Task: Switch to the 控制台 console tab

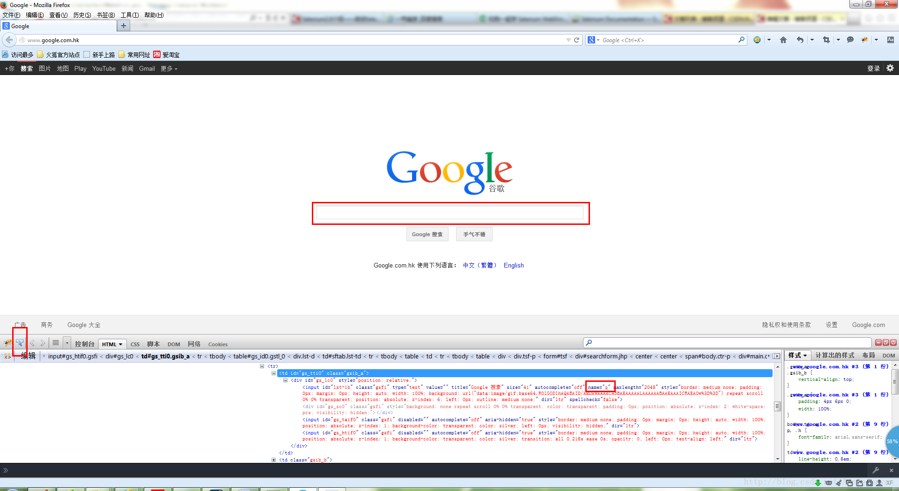Action: coord(84,344)
